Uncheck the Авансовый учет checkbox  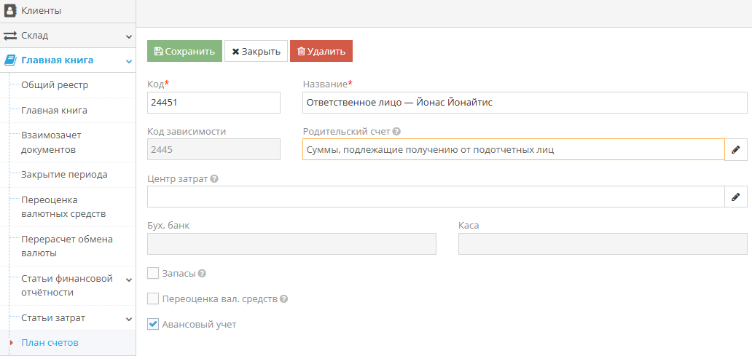coord(153,324)
